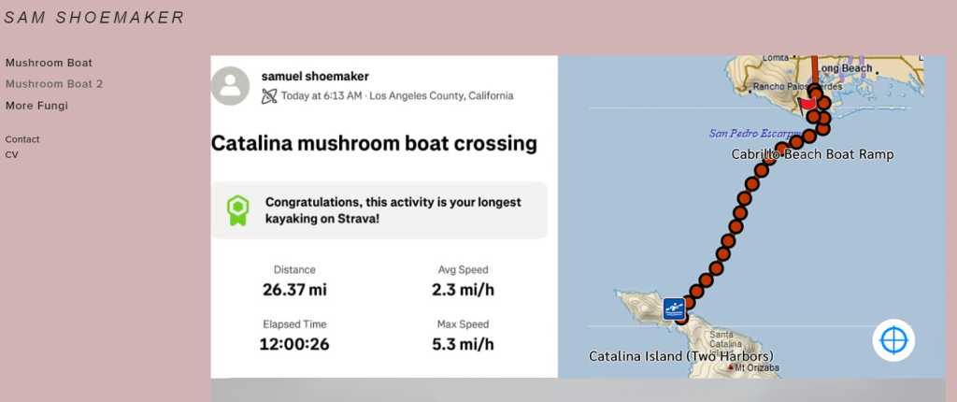The image size is (957, 402).
Task: Open the CV link
Action: click(x=11, y=154)
